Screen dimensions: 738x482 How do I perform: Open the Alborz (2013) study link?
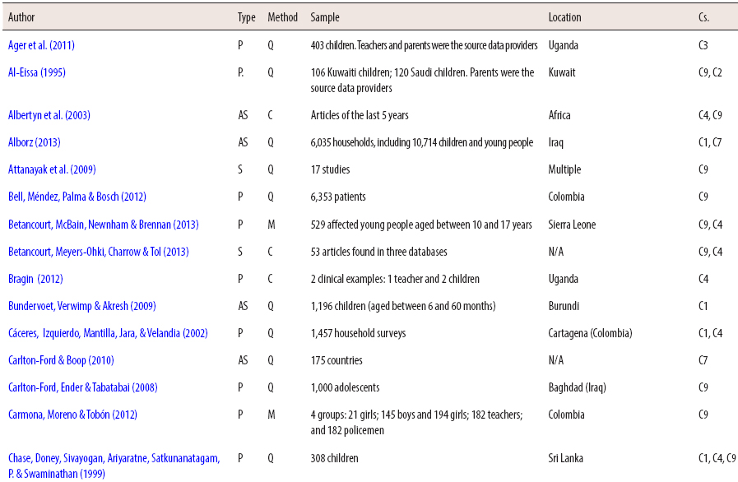tap(33, 142)
